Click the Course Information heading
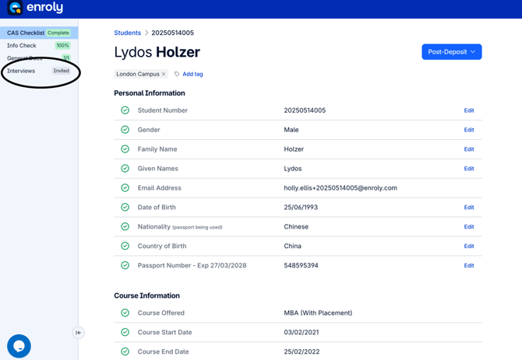This screenshot has height=360, width=522. click(146, 295)
